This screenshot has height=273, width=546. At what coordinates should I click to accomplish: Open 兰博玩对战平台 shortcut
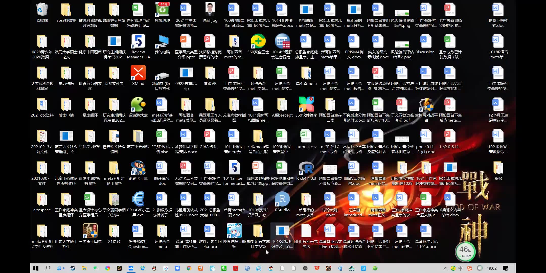click(x=426, y=110)
